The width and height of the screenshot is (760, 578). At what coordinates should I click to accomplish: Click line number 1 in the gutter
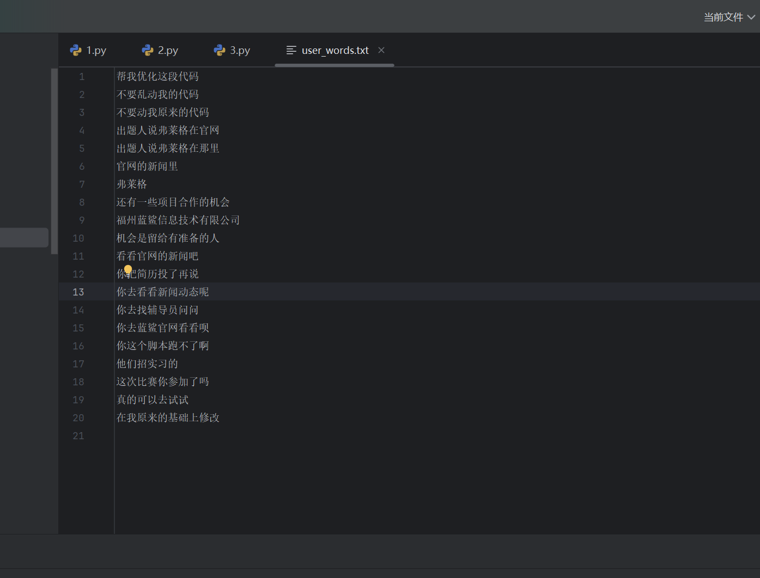[x=82, y=77]
